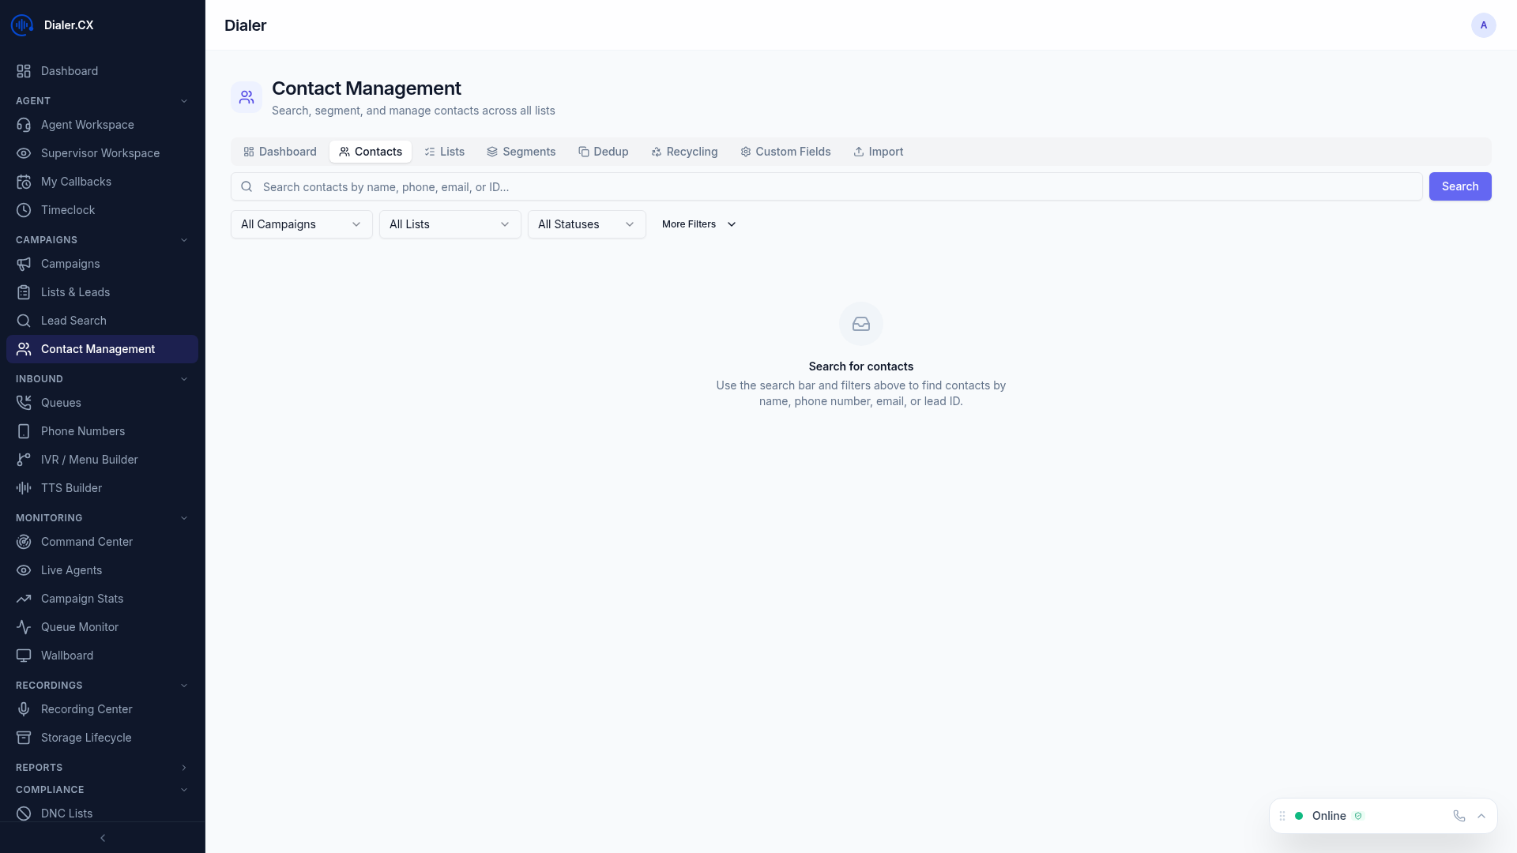Image resolution: width=1517 pixels, height=853 pixels.
Task: Open the All Lists dropdown
Action: pos(449,224)
